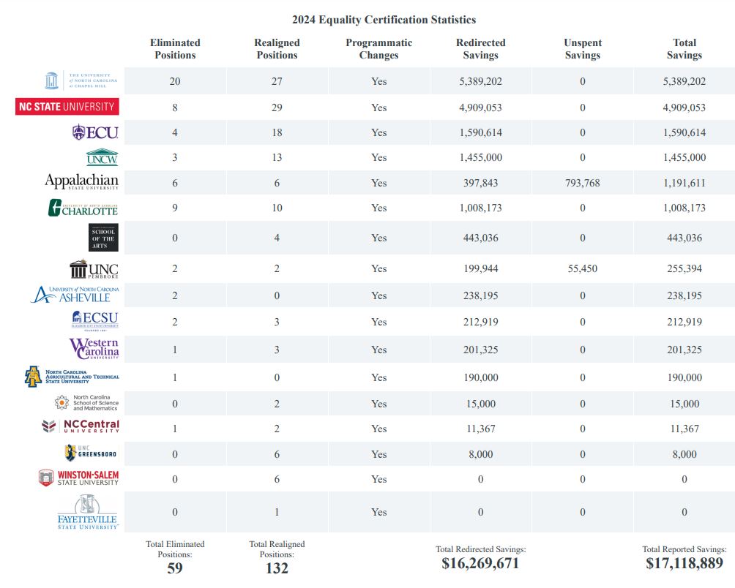
Task: Click Chapel Hill eliminated positions value 20
Action: click(175, 81)
